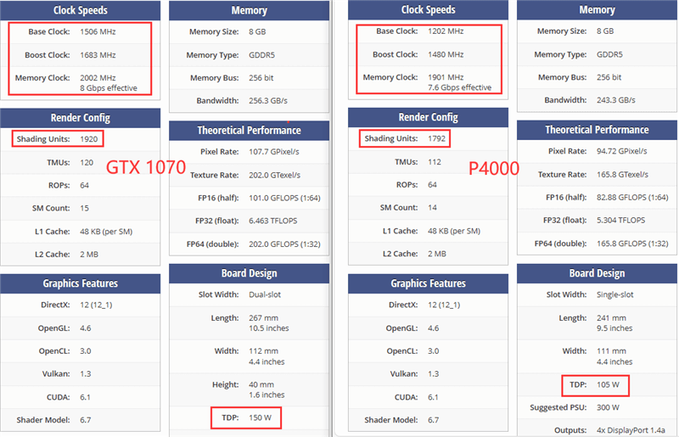679x437 pixels.
Task: Click the FP16 value 82.88 GFLOPS (1:64)
Action: click(x=632, y=198)
